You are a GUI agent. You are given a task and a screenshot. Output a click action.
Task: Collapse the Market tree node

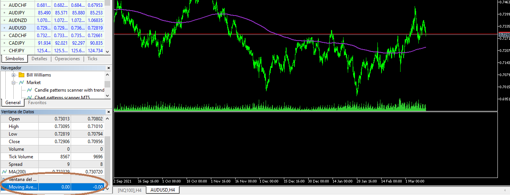pos(13,82)
